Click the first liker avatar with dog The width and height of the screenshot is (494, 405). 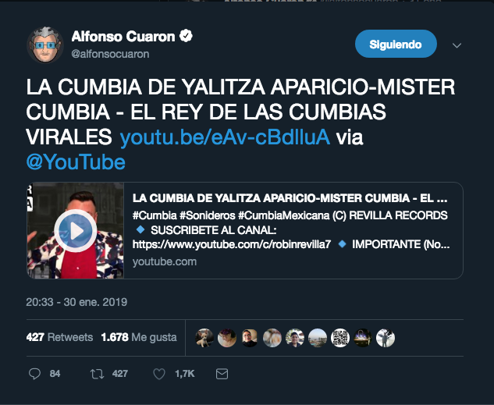[204, 338]
